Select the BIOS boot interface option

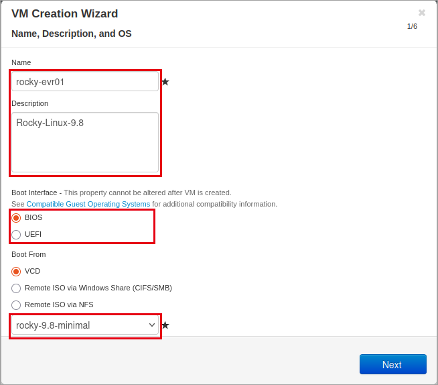(x=16, y=218)
